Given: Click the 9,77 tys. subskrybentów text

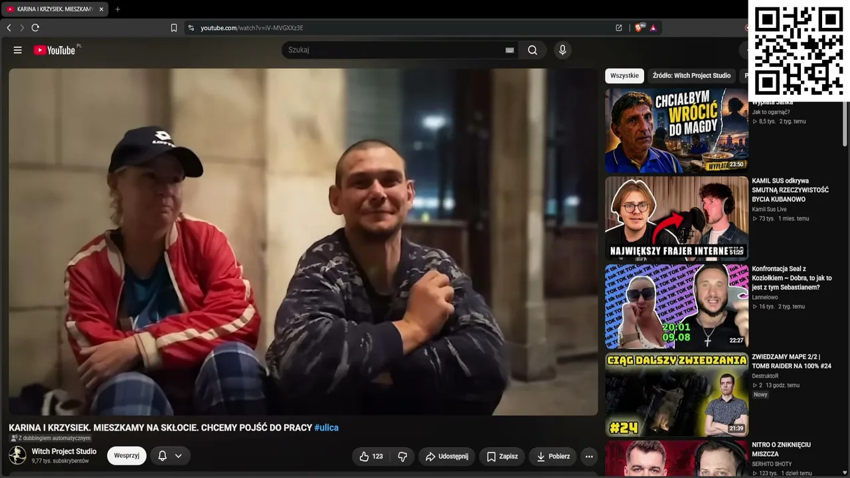Looking at the screenshot, I should pyautogui.click(x=60, y=461).
